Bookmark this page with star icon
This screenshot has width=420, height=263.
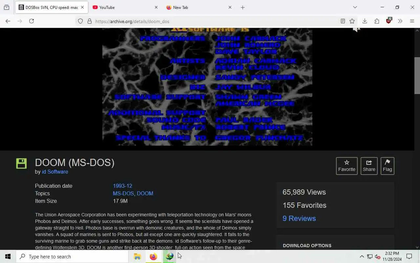pyautogui.click(x=352, y=21)
